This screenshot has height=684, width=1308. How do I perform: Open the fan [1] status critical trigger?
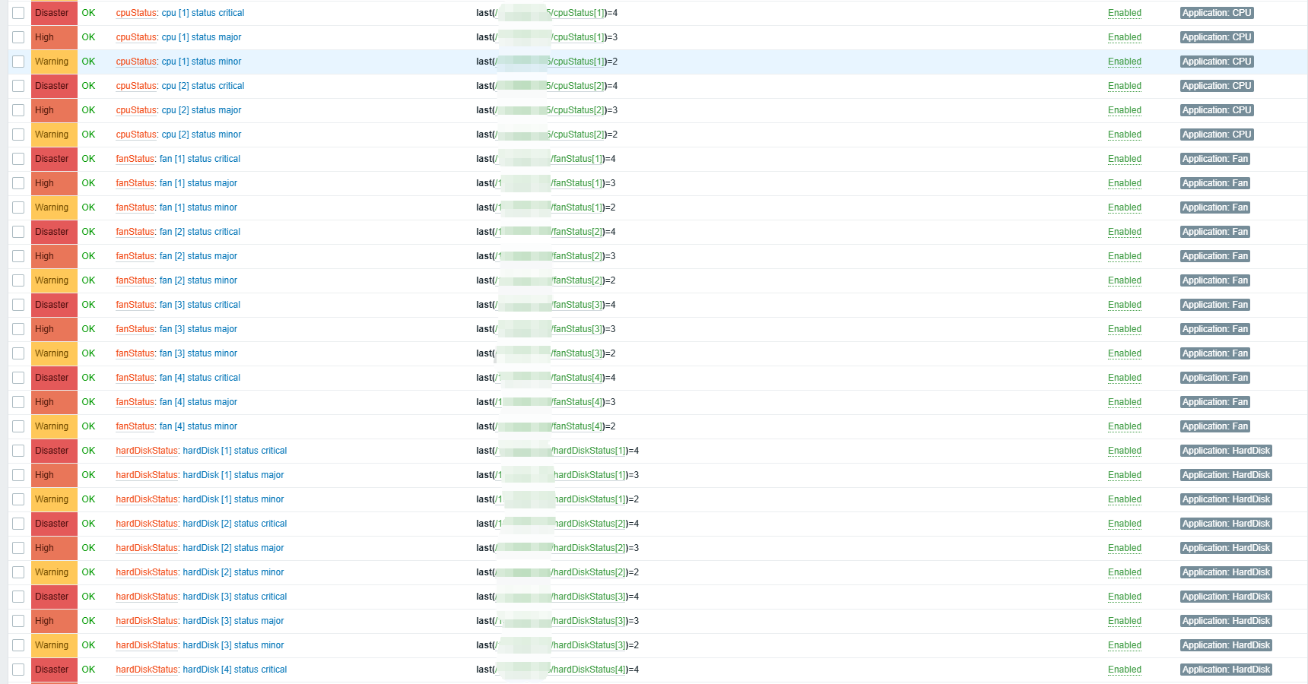pos(199,159)
